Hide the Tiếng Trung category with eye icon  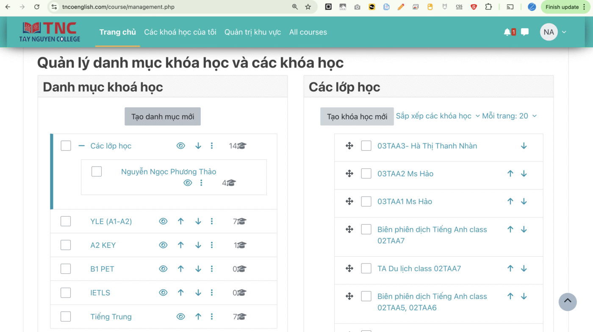click(x=181, y=317)
